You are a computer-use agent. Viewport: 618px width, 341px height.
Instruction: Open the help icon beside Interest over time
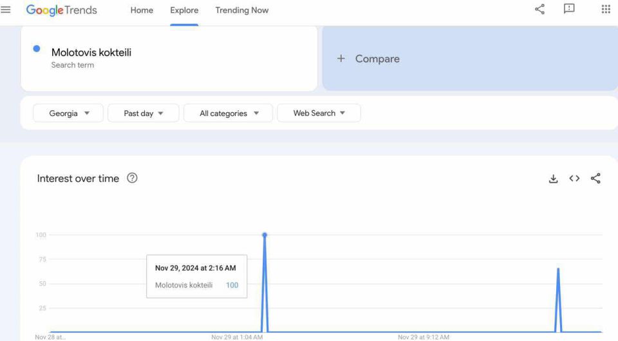132,178
